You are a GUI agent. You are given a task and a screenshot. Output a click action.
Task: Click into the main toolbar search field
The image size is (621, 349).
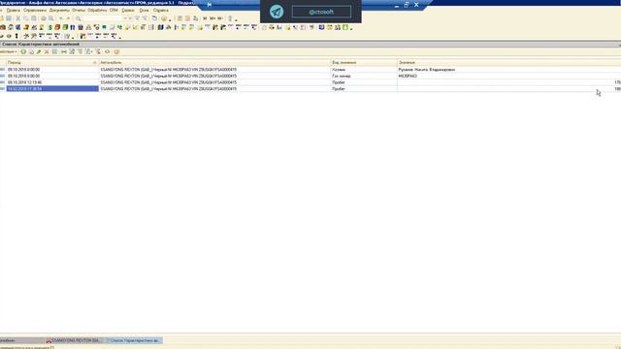coord(102,18)
